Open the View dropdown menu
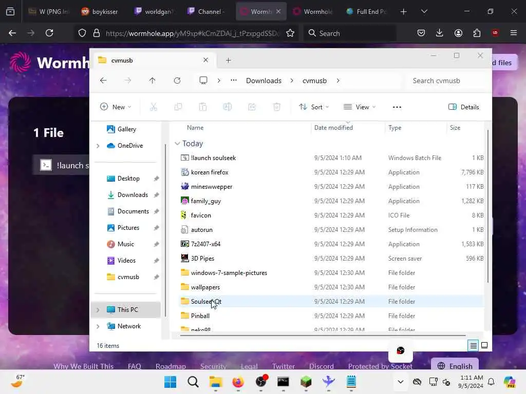526x394 pixels. click(x=359, y=107)
